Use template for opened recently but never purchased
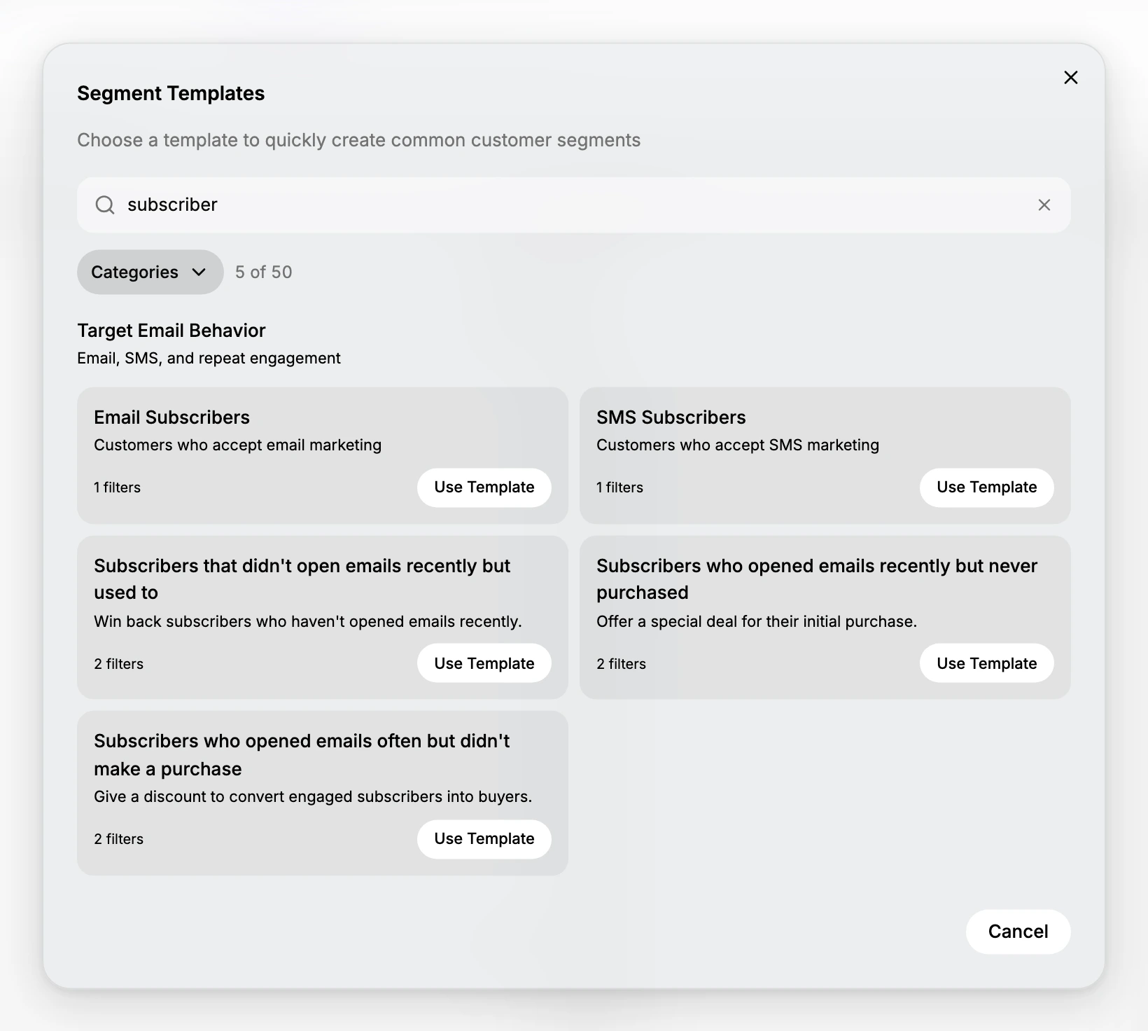The height and width of the screenshot is (1031, 1148). click(986, 663)
